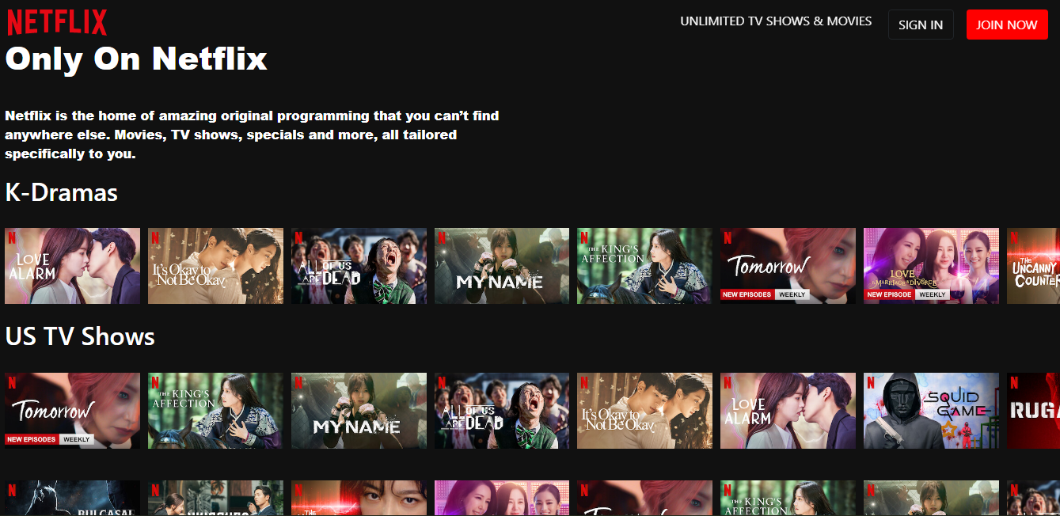
Task: Open All of Us Are Dead in US TV Shows
Action: (502, 411)
